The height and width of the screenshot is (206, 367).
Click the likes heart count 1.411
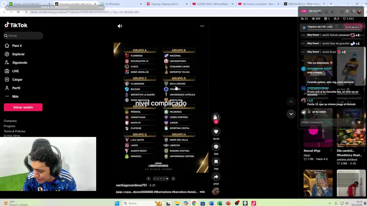coord(349,19)
